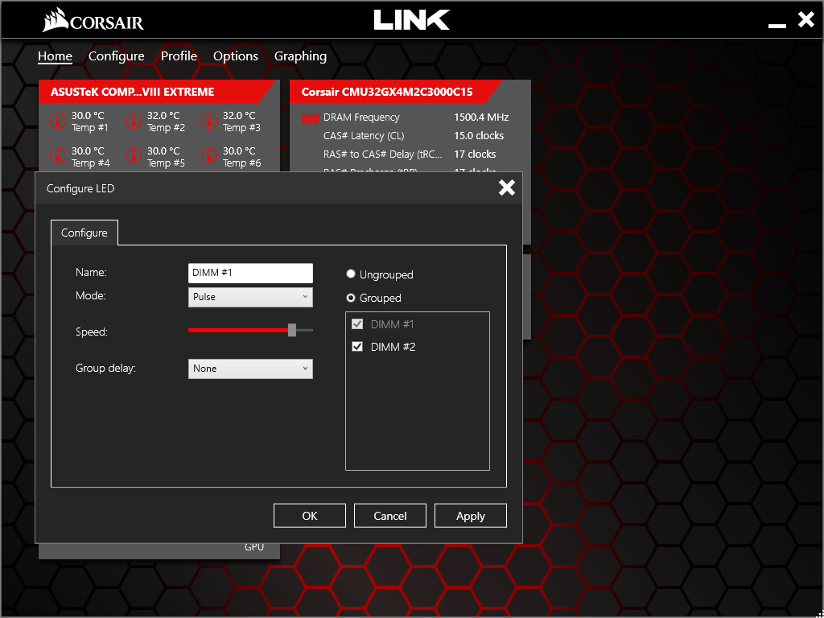Viewport: 824px width, 618px height.
Task: Close the Configure LED dialog
Action: click(507, 187)
